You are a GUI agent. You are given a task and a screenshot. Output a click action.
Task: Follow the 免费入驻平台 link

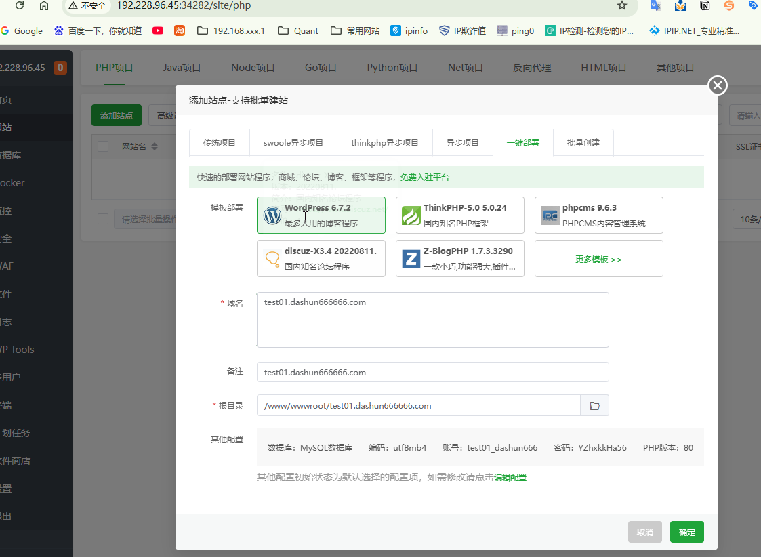click(x=425, y=177)
